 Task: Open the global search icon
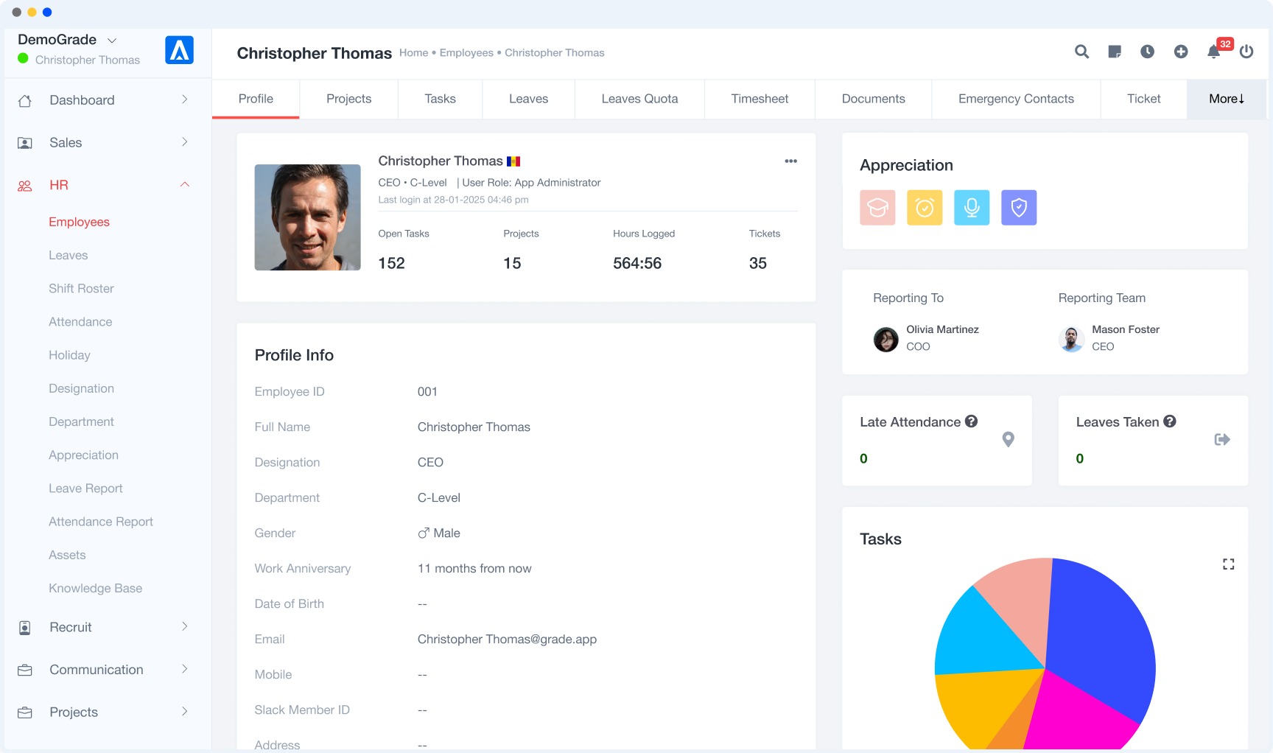click(x=1081, y=52)
